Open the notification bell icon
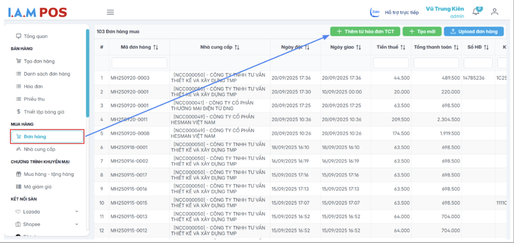 pos(476,11)
